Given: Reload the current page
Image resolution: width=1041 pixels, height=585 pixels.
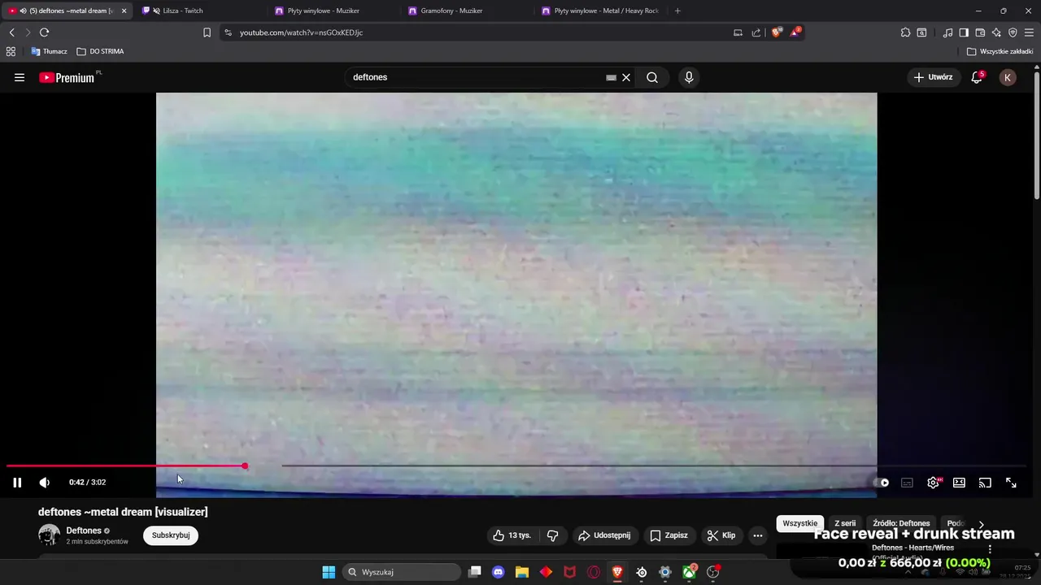Looking at the screenshot, I should tap(45, 32).
